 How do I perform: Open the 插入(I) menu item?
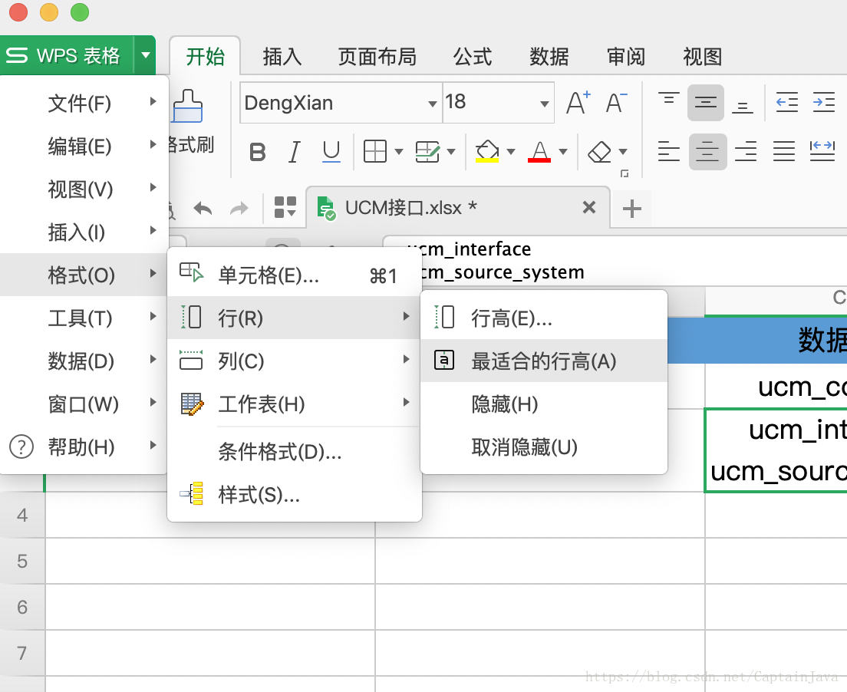84,232
